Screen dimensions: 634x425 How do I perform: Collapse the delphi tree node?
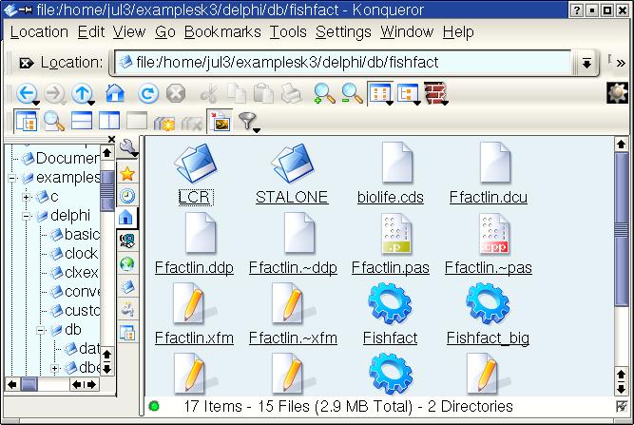click(27, 216)
